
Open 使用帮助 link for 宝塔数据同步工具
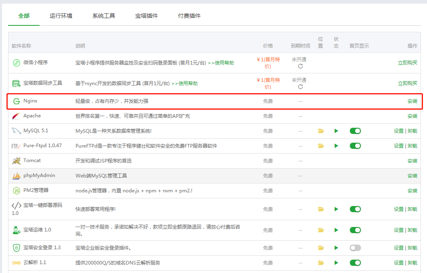tap(184, 83)
